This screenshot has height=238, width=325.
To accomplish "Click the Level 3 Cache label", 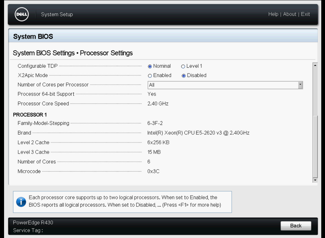I will click(33, 152).
